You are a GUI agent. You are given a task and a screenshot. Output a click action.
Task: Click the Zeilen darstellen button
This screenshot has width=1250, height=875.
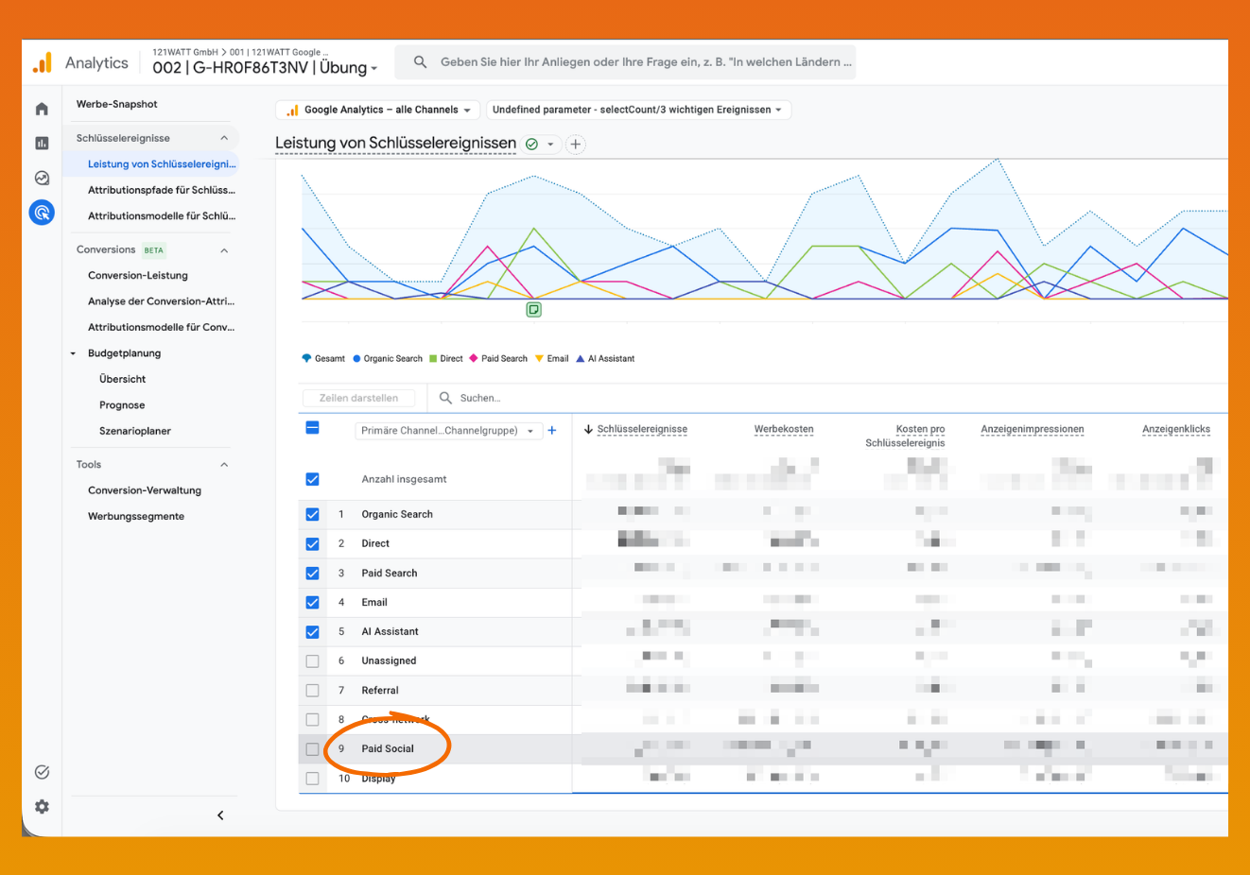click(359, 398)
